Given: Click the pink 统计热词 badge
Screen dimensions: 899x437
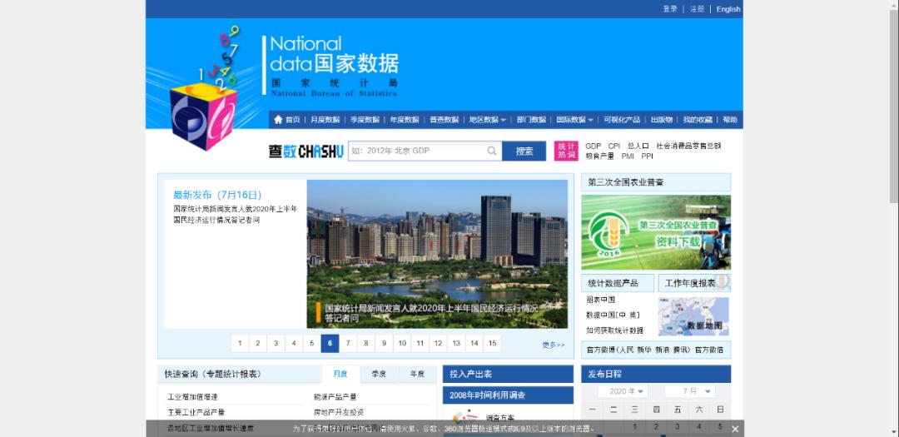Looking at the screenshot, I should point(566,151).
